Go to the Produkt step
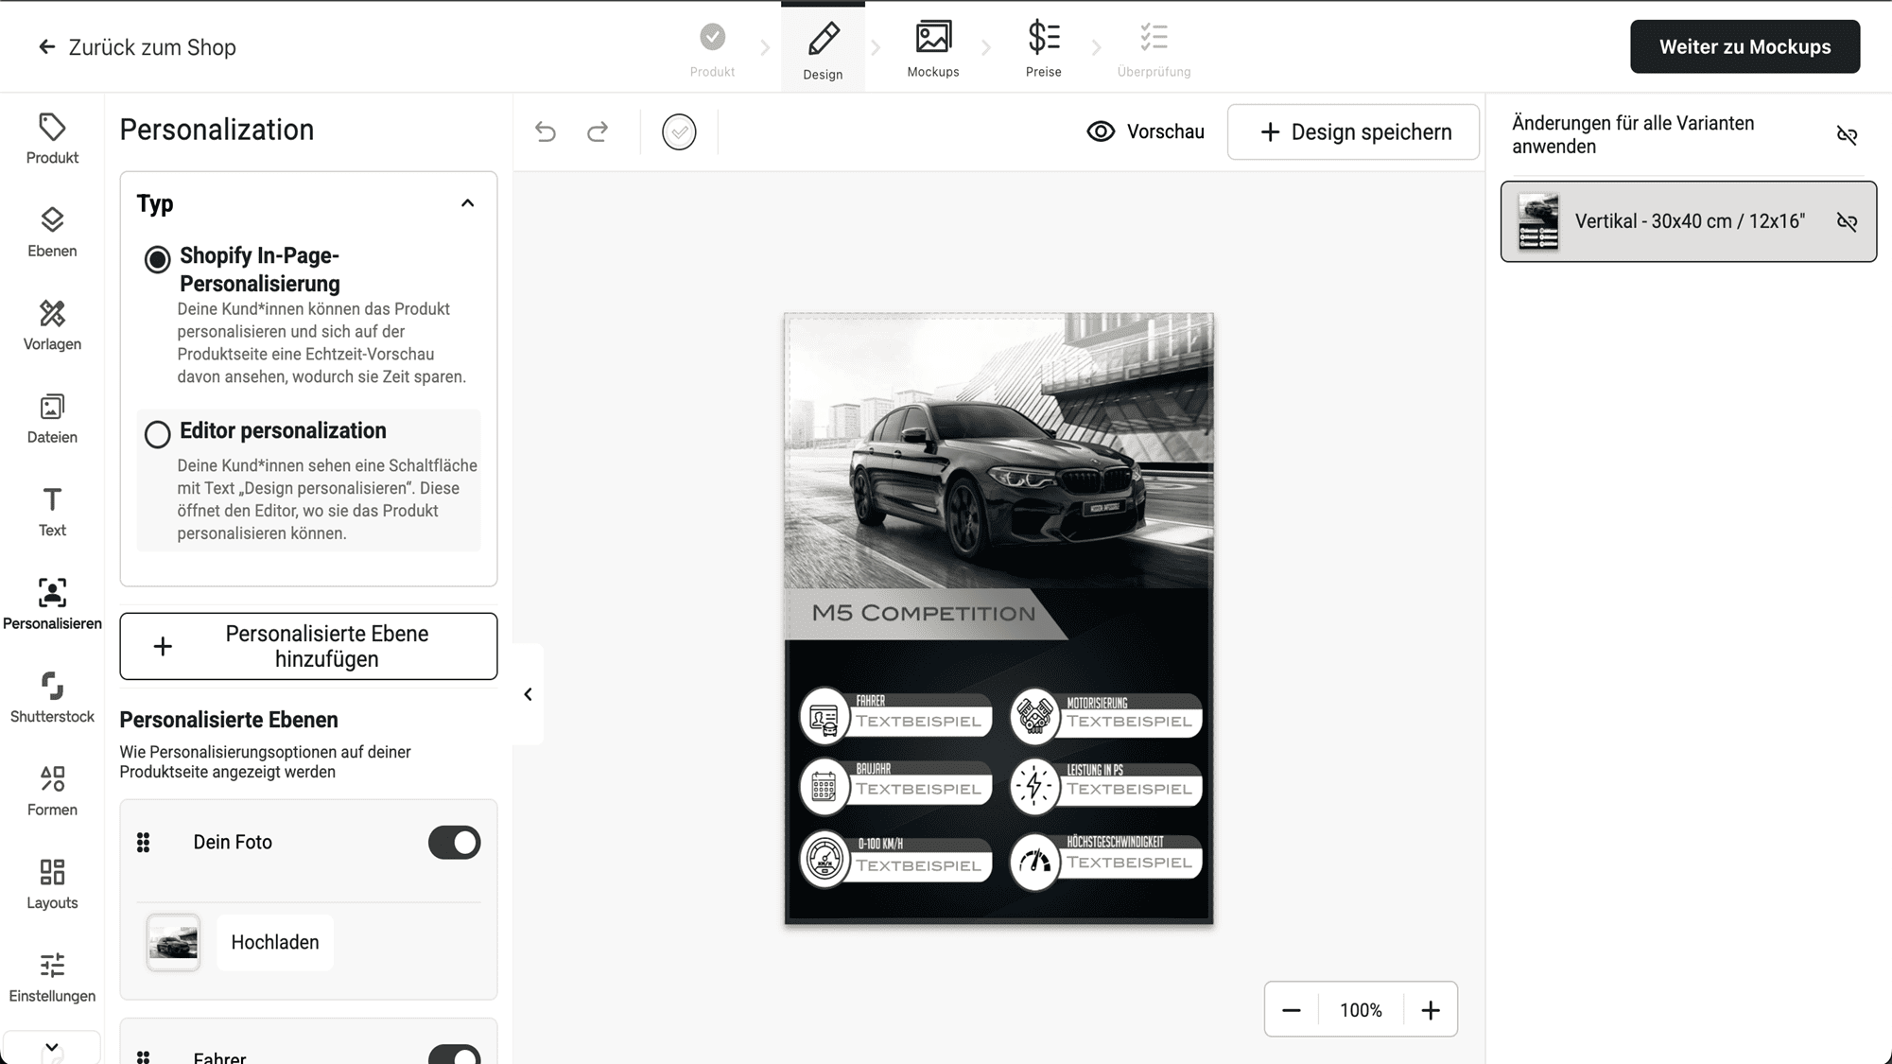Viewport: 1892px width, 1064px height. coord(712,49)
